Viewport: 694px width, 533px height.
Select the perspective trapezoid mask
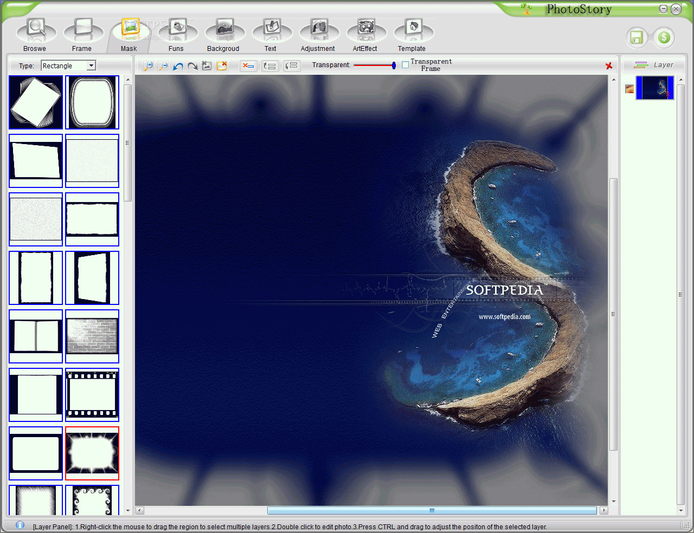92,278
